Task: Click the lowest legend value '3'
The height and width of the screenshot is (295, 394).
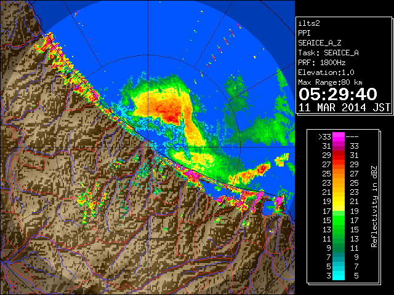Action: pos(329,276)
